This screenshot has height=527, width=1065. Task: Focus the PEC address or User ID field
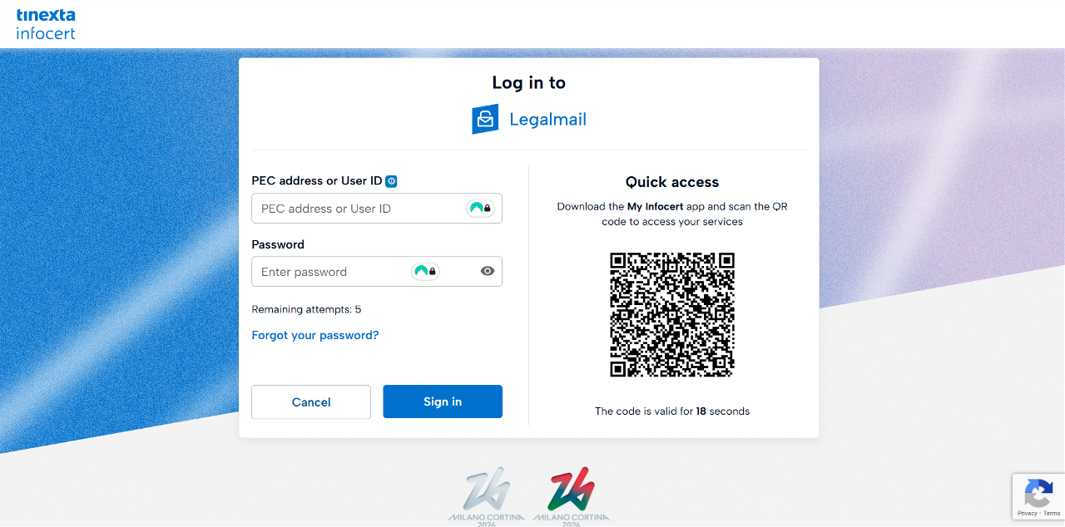358,209
